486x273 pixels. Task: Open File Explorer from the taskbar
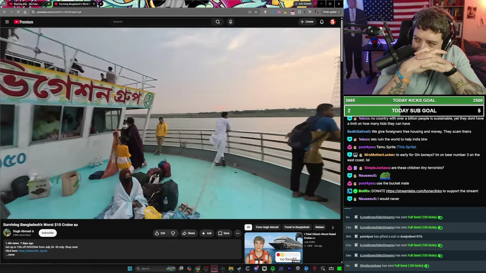point(231,268)
